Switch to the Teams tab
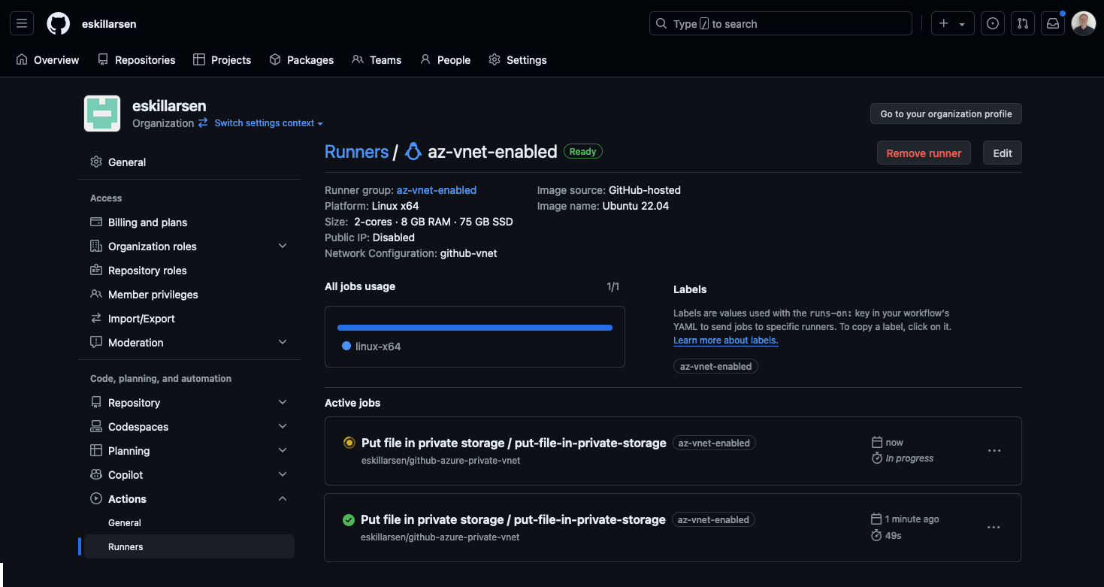 tap(377, 60)
